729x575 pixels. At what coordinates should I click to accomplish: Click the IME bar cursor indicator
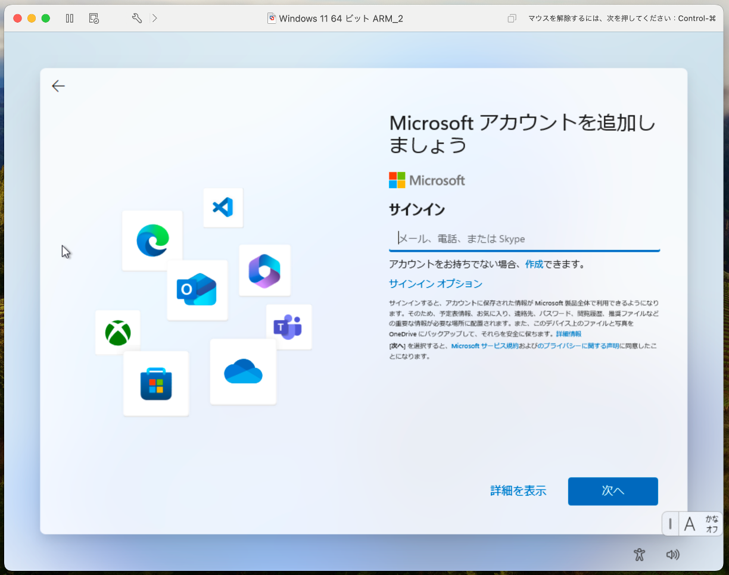[x=670, y=524]
